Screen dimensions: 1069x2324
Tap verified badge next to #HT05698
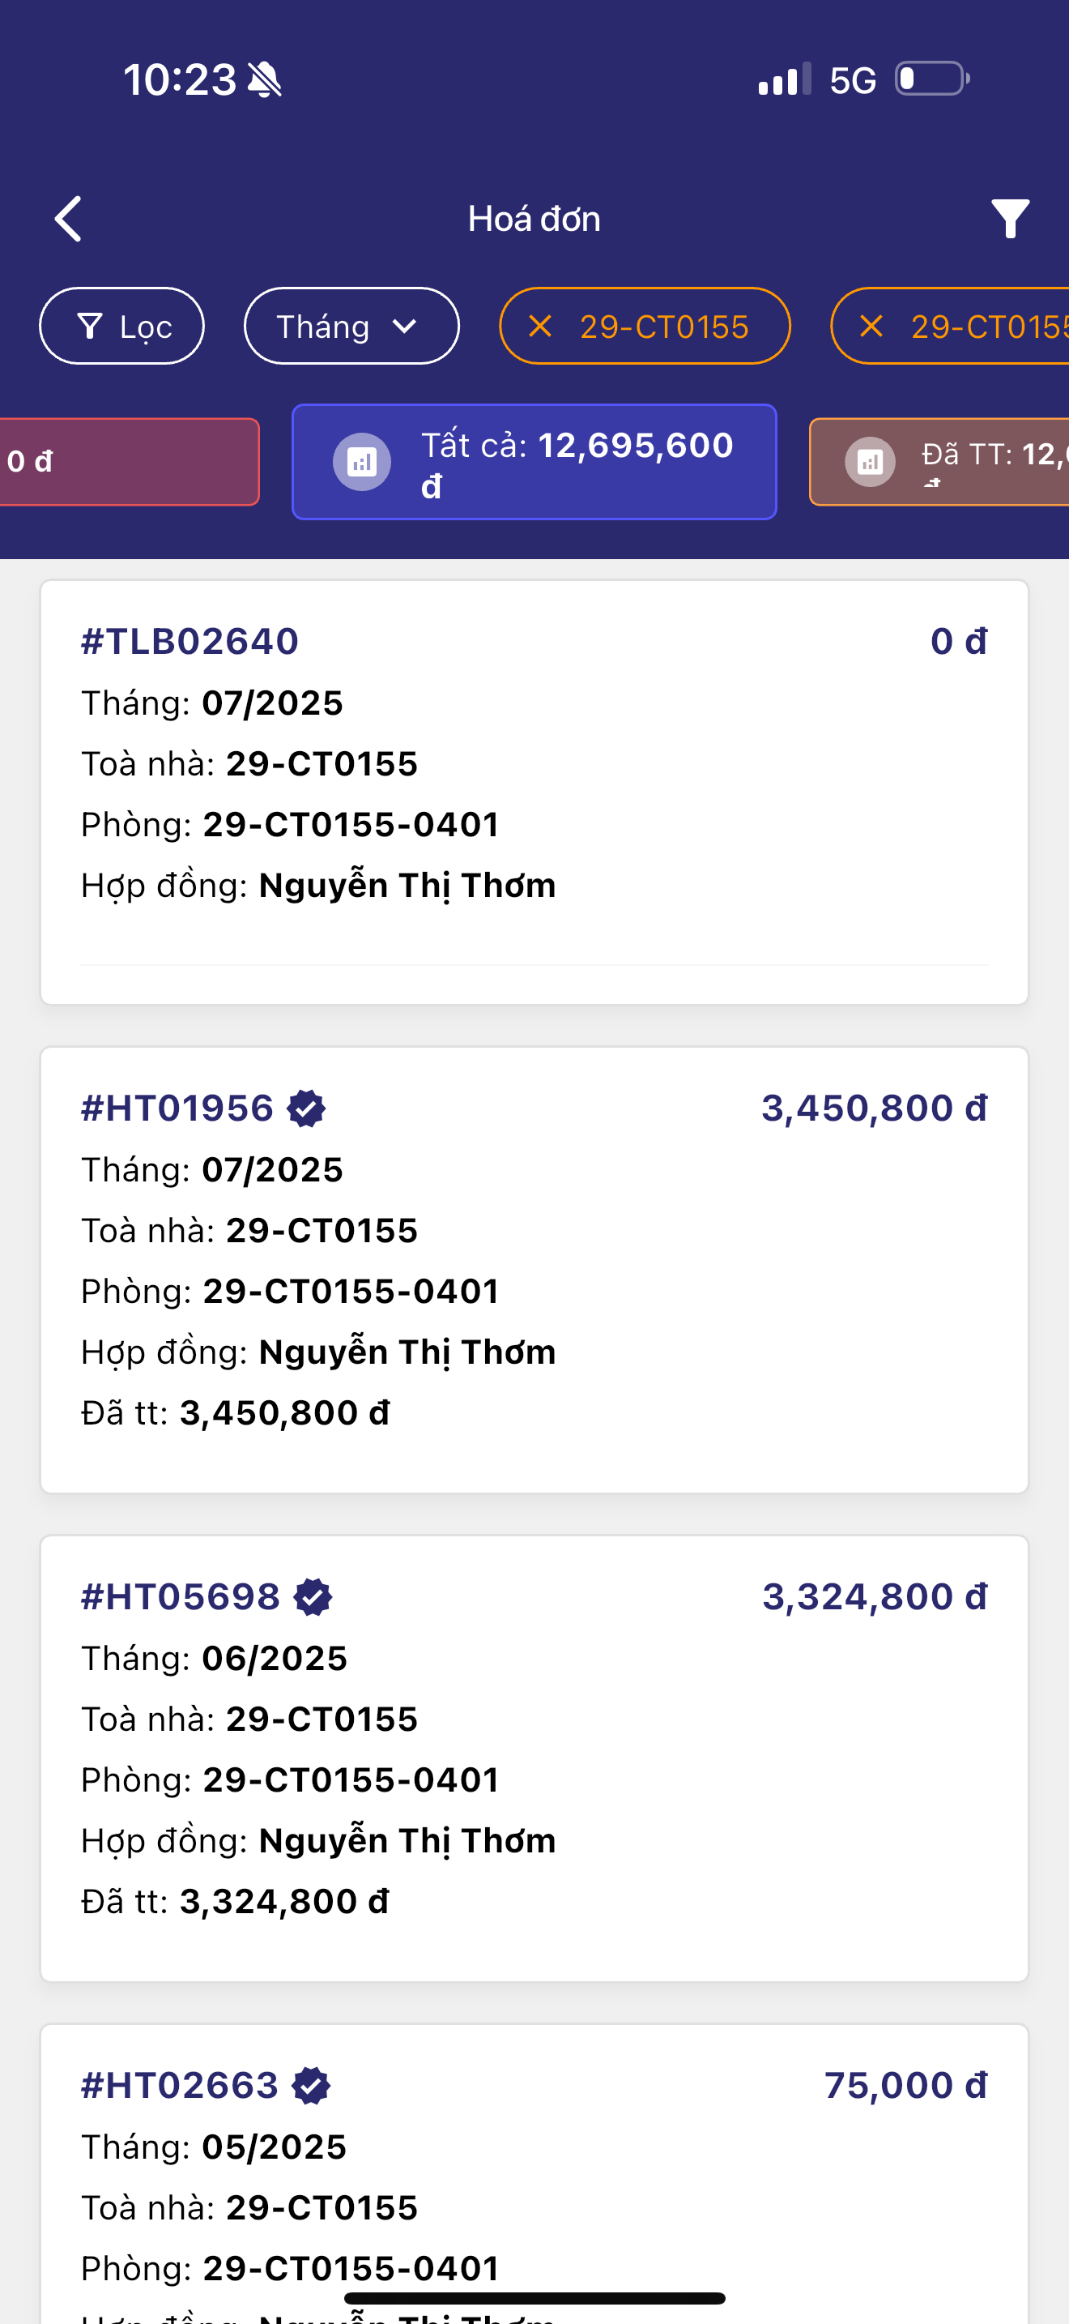(x=313, y=1597)
